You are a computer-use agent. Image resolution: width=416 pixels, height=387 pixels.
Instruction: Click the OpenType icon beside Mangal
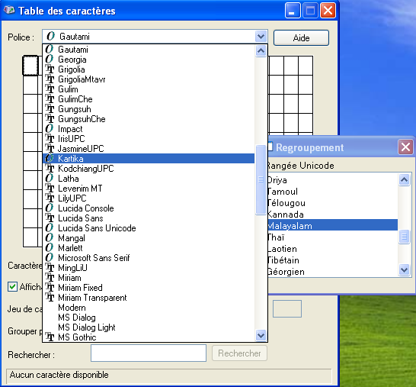[x=50, y=238]
